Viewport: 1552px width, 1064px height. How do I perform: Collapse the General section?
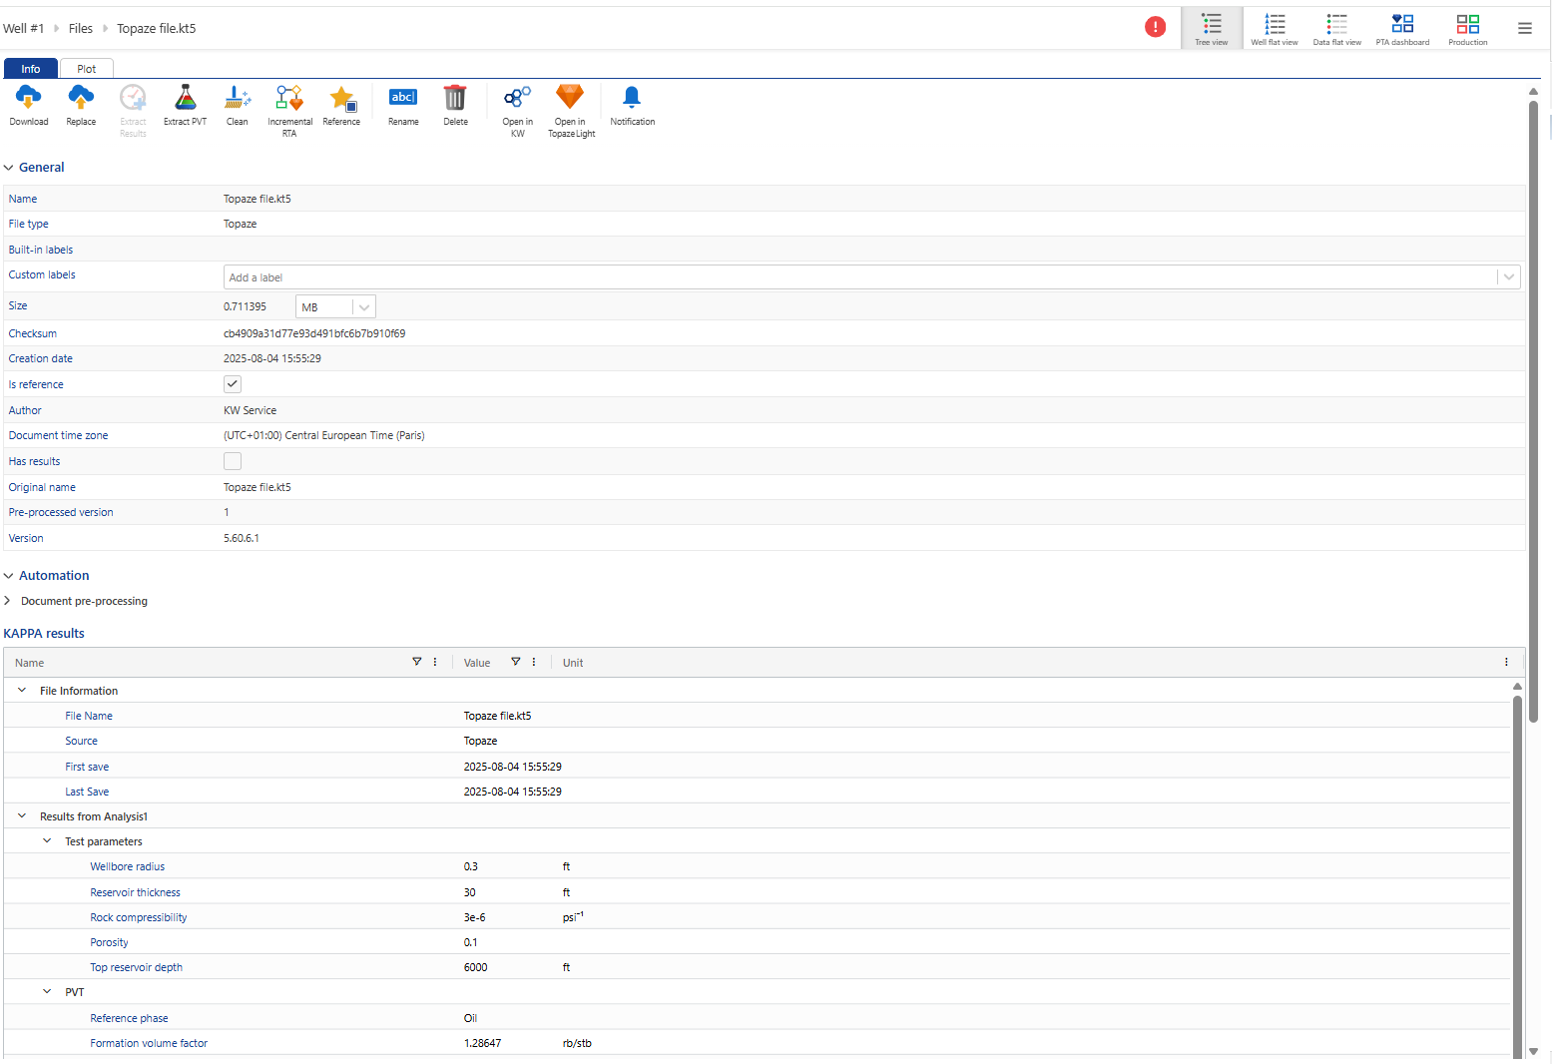click(x=8, y=168)
